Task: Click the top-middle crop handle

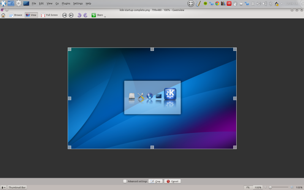Action: (152, 49)
